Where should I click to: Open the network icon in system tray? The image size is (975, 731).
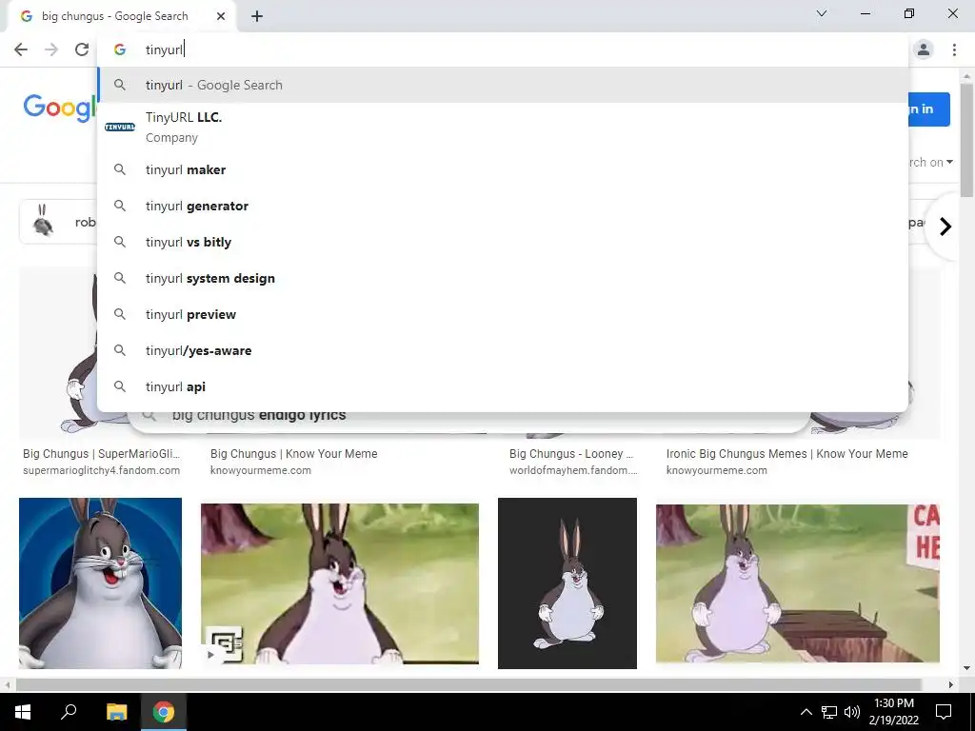pos(829,712)
